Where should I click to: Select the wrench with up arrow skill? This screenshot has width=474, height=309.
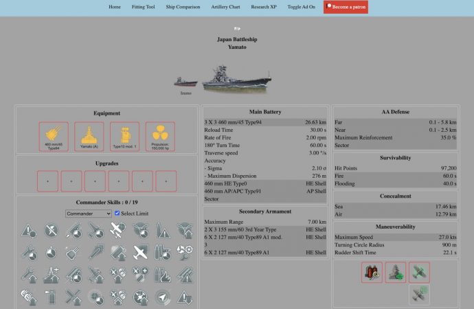pos(29,275)
